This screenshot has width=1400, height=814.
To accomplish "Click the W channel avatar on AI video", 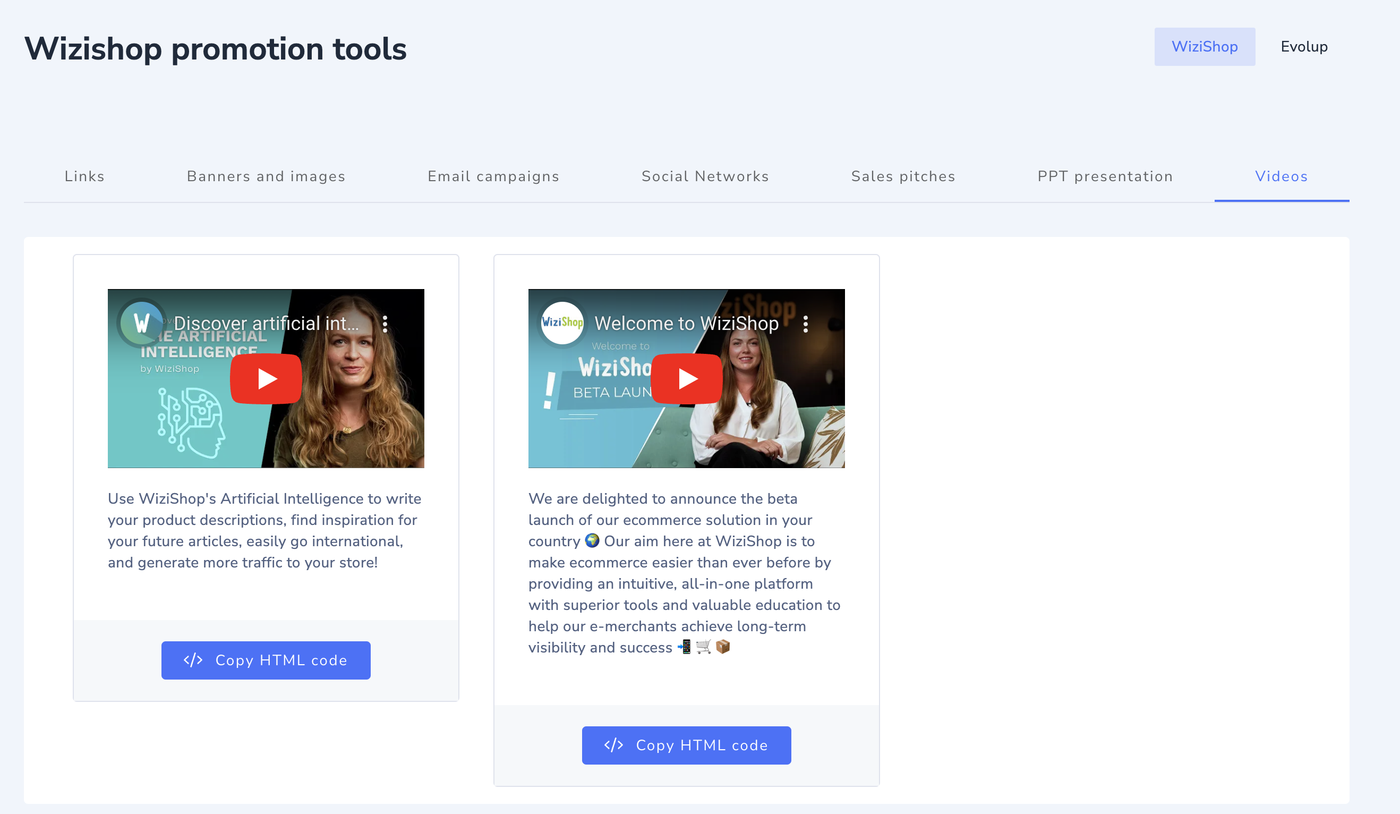I will (x=142, y=323).
